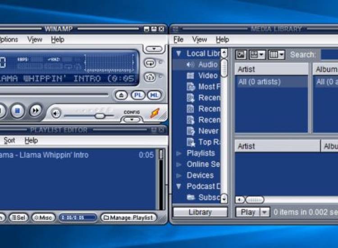
Task: Open the Play button dropdown arrow
Action: tap(265, 212)
